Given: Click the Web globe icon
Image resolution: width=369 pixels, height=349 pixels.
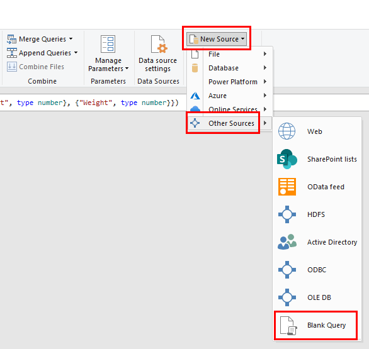Looking at the screenshot, I should [x=287, y=131].
